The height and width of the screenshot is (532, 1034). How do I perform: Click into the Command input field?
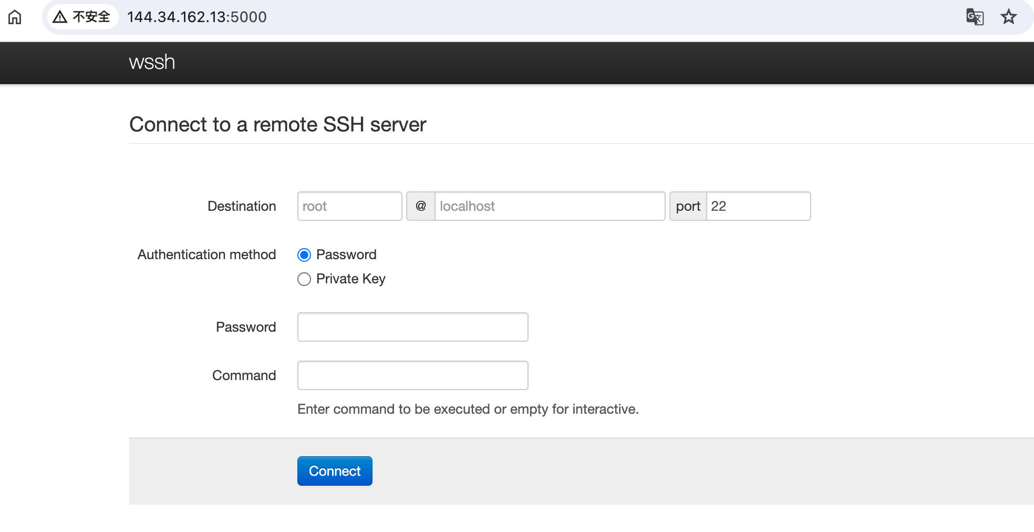[412, 375]
